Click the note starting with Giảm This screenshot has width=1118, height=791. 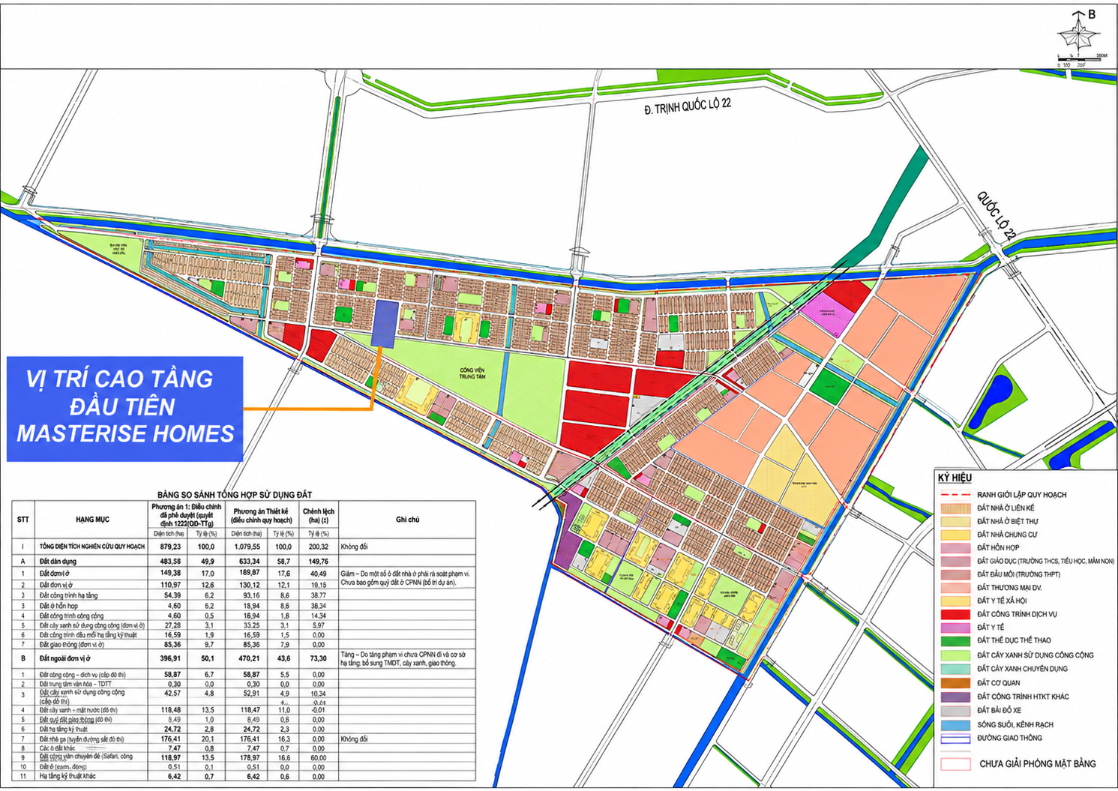(x=406, y=577)
